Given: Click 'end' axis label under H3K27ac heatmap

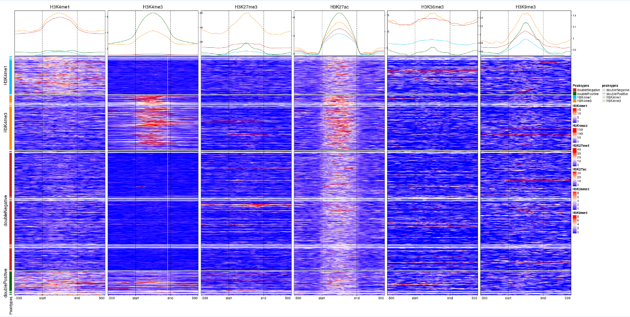Looking at the screenshot, I should (x=356, y=298).
